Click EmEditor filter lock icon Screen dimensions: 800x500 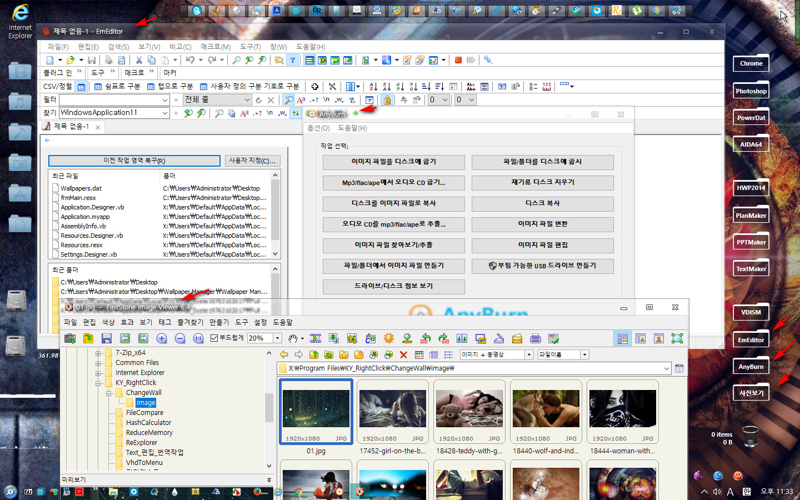(x=387, y=100)
